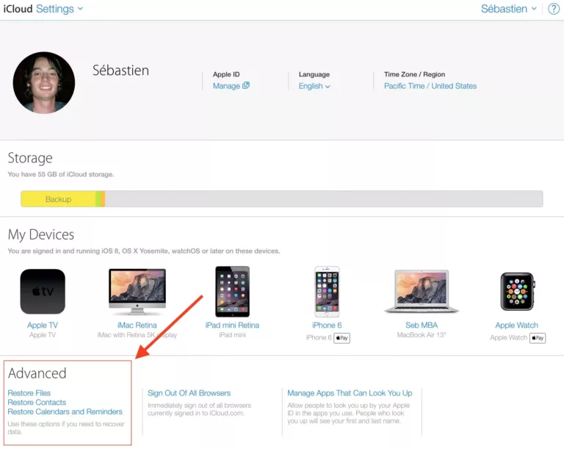Viewport: 564px width, 449px height.
Task: Click the iMac Retina name link
Action: (137, 325)
